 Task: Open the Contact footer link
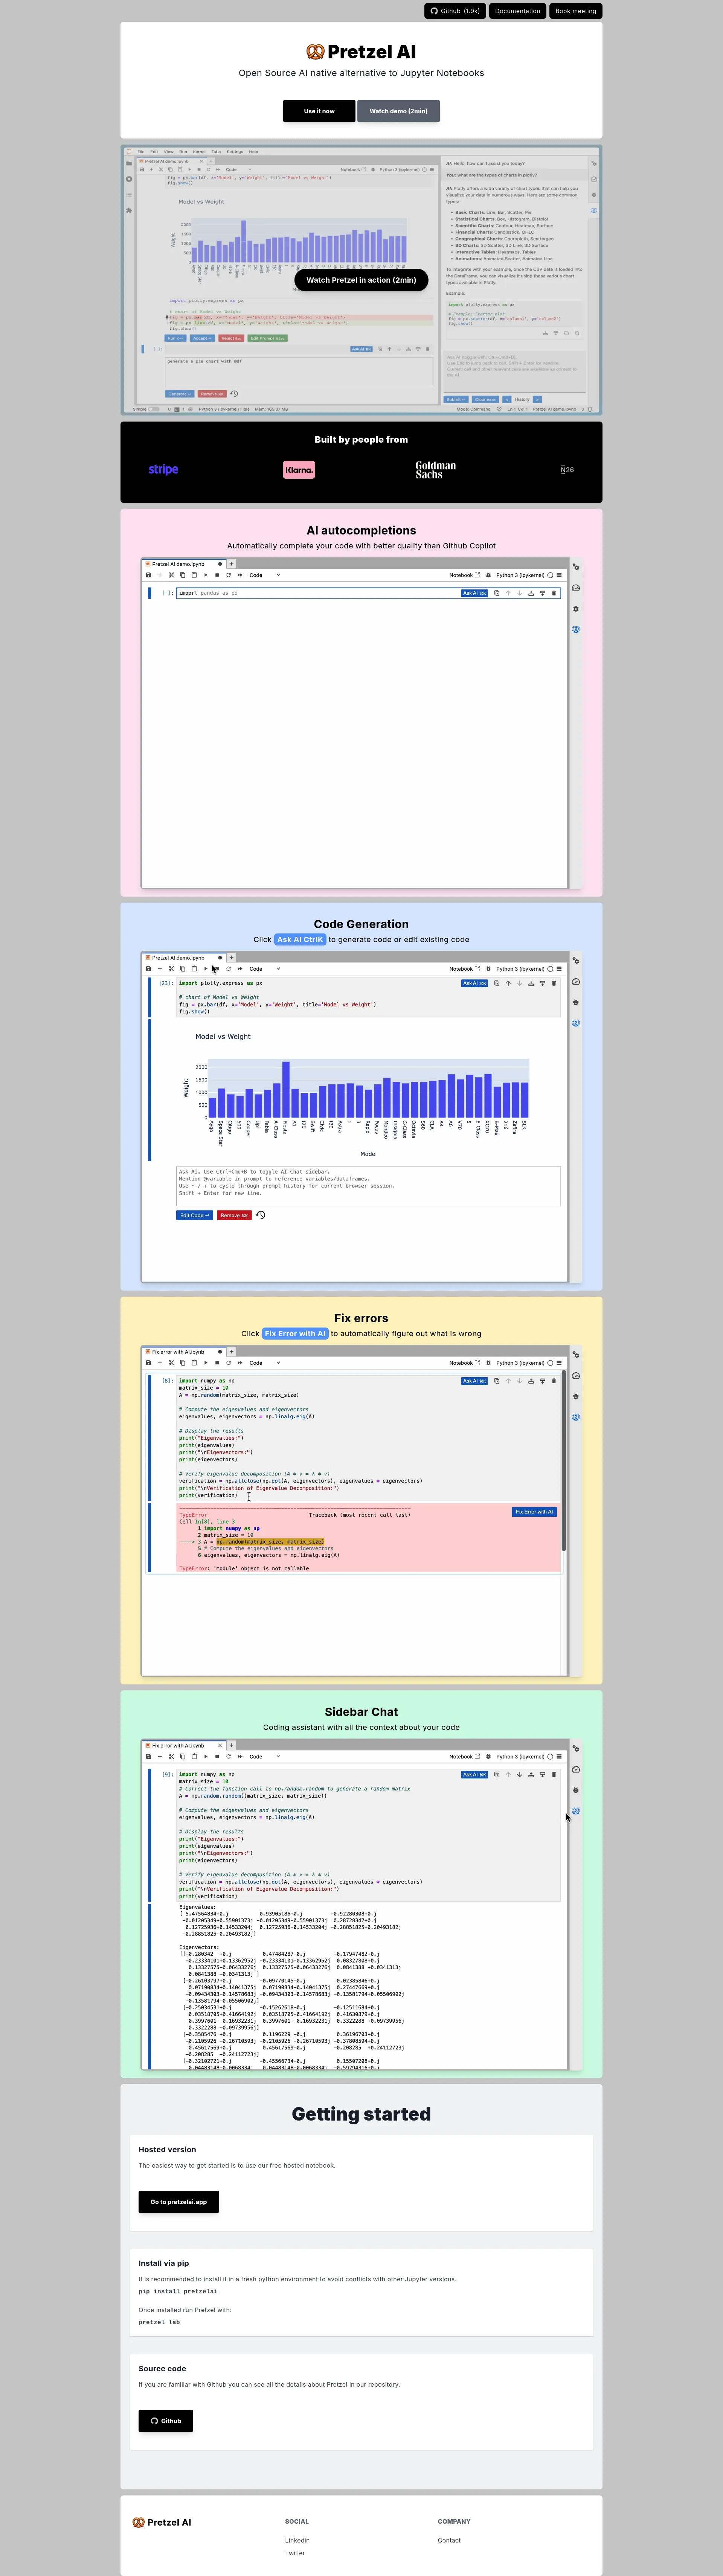[449, 2540]
